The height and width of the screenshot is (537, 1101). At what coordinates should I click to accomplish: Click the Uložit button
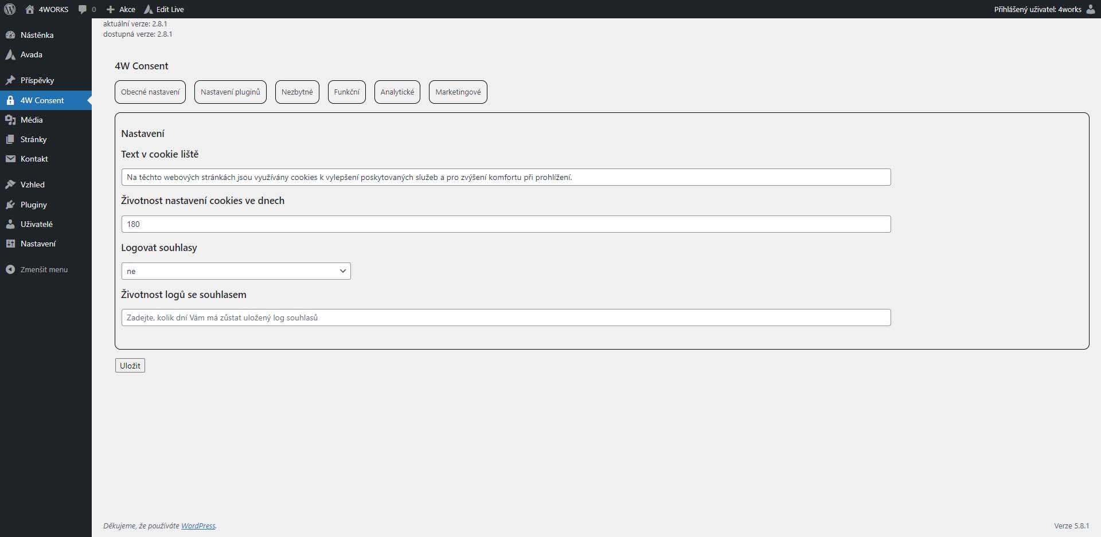(x=130, y=366)
